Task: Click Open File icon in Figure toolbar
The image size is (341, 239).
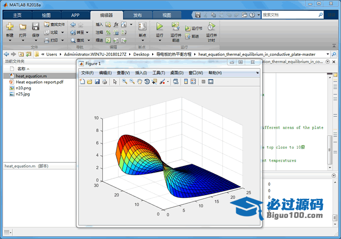Action: (x=90, y=82)
